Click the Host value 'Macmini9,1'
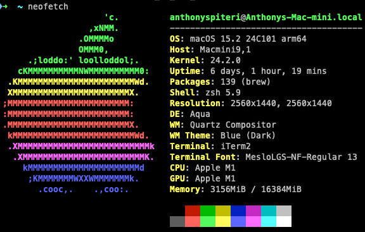Image resolution: width=365 pixels, height=232 pixels. tap(225, 50)
